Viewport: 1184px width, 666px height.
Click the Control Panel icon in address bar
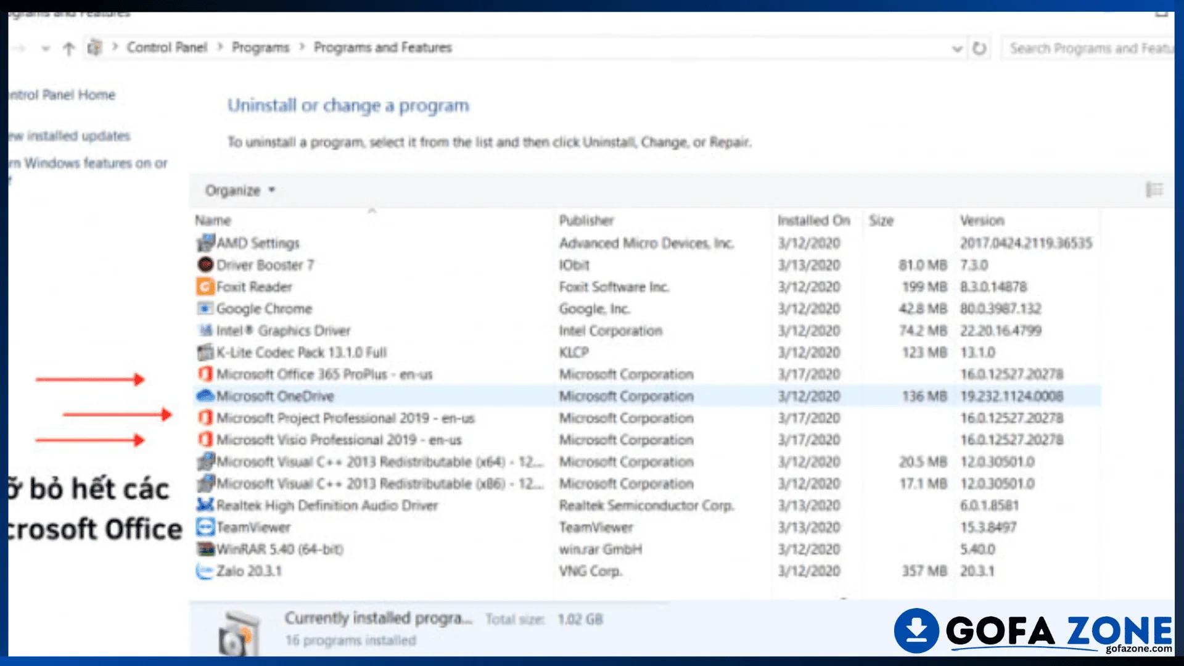pyautogui.click(x=94, y=47)
